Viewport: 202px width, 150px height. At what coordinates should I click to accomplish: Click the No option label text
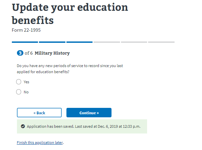coord(26,92)
